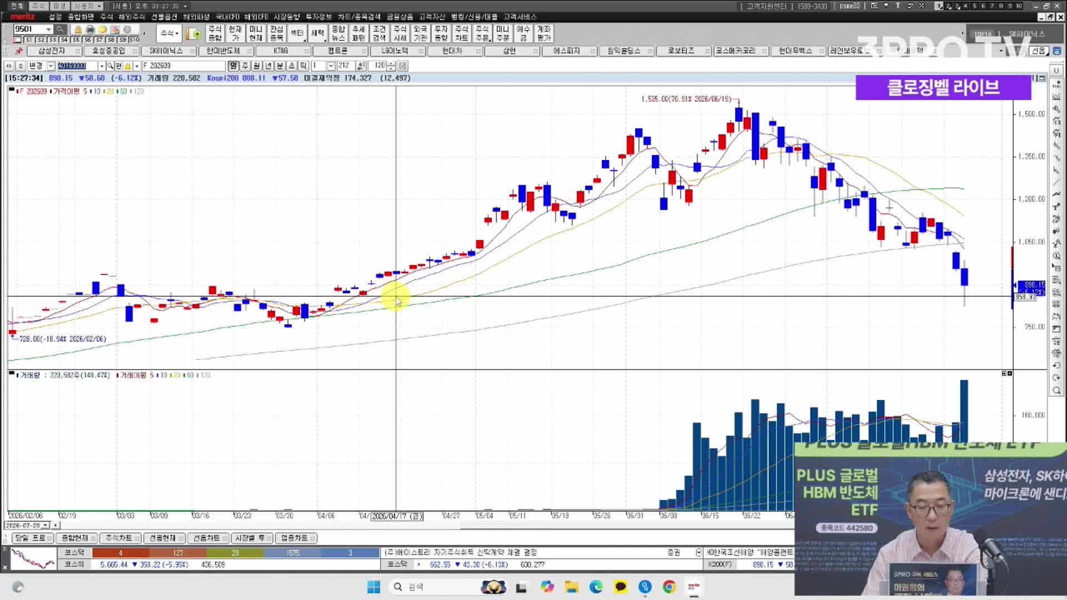Image resolution: width=1067 pixels, height=600 pixels.
Task: Select the 틱 tick period toggle
Action: tap(303, 66)
